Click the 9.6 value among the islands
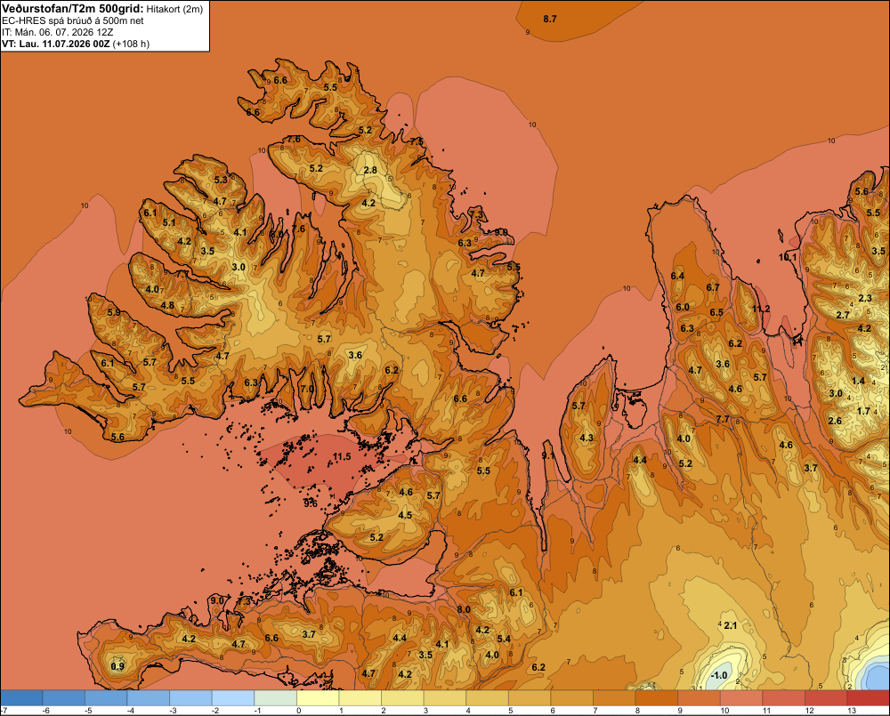The width and height of the screenshot is (890, 716). (x=311, y=503)
